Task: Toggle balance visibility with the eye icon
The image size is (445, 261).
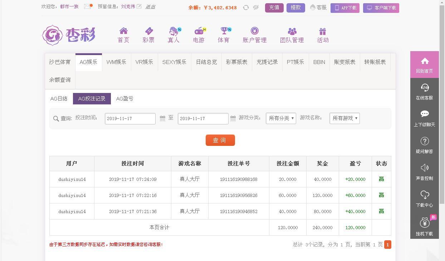Action: tap(255, 7)
